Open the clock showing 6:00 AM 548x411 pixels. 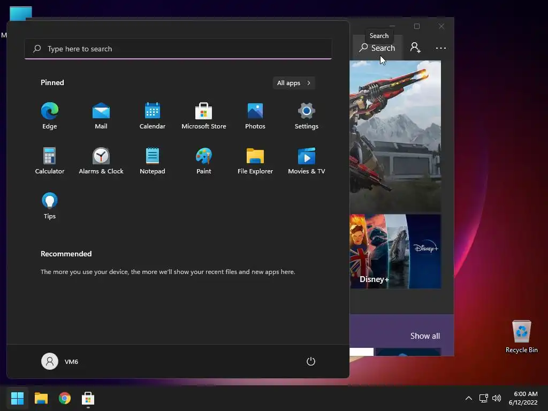523,398
